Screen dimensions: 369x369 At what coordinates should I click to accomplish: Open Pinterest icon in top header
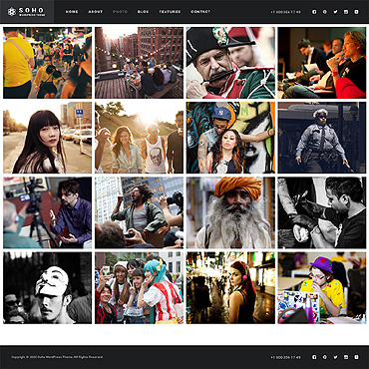[325, 12]
